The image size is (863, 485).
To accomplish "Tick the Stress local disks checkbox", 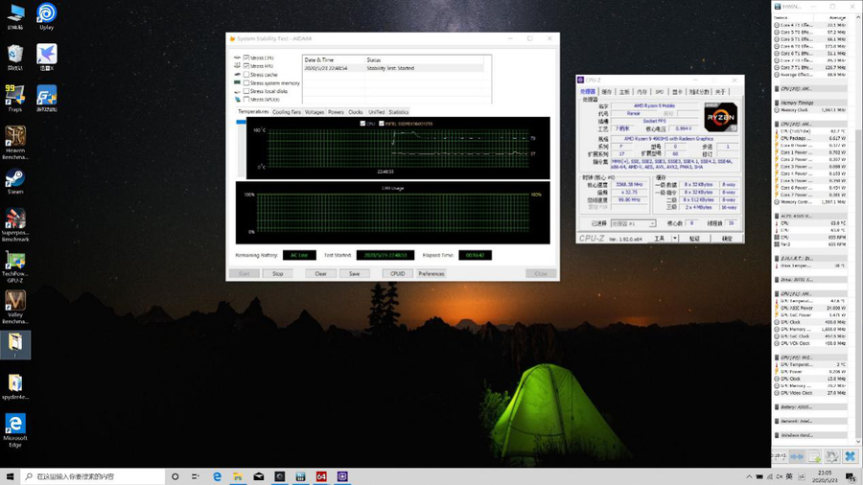I will 246,91.
